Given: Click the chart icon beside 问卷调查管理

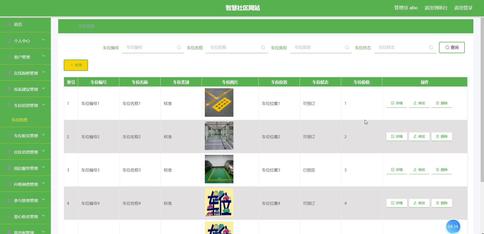Looking at the screenshot, I should (x=9, y=184).
